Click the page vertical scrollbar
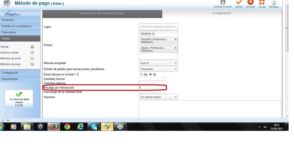The height and width of the screenshot is (165, 294). coord(287,28)
